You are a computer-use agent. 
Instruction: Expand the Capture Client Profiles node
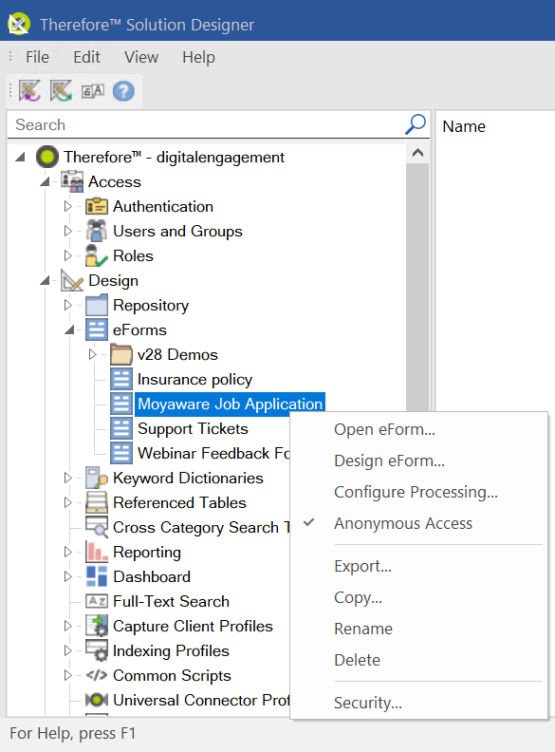coord(67,627)
